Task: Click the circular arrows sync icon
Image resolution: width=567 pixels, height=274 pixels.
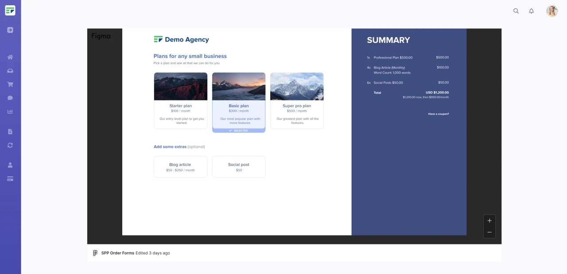Action: (10, 145)
